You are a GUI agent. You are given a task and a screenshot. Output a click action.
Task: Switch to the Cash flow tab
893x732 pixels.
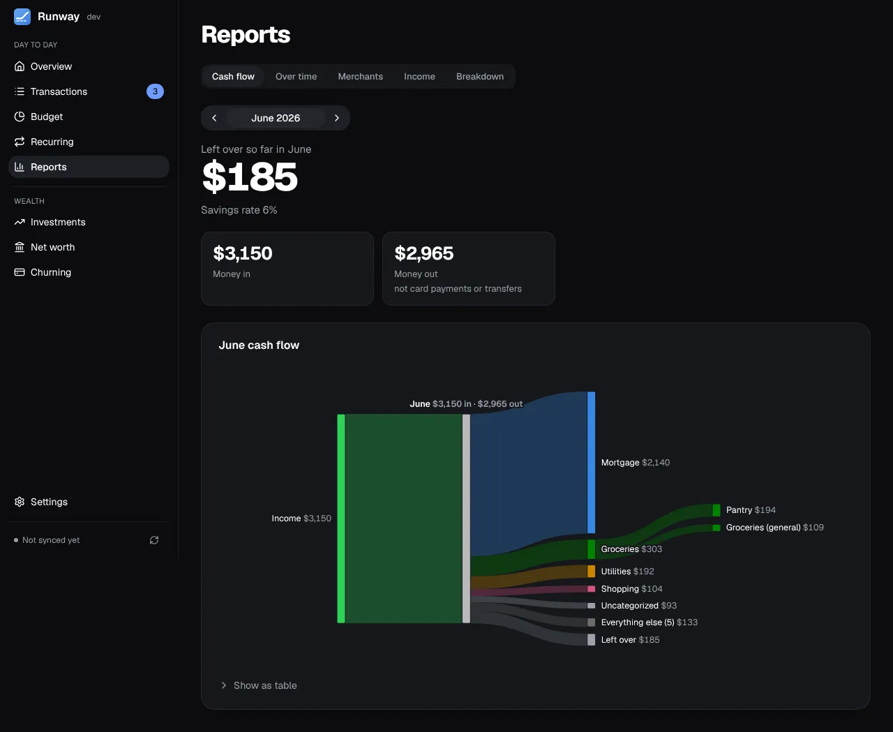233,77
